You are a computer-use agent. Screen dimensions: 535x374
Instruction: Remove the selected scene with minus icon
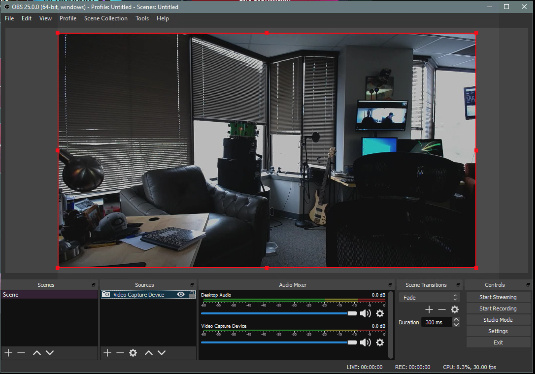pos(21,353)
